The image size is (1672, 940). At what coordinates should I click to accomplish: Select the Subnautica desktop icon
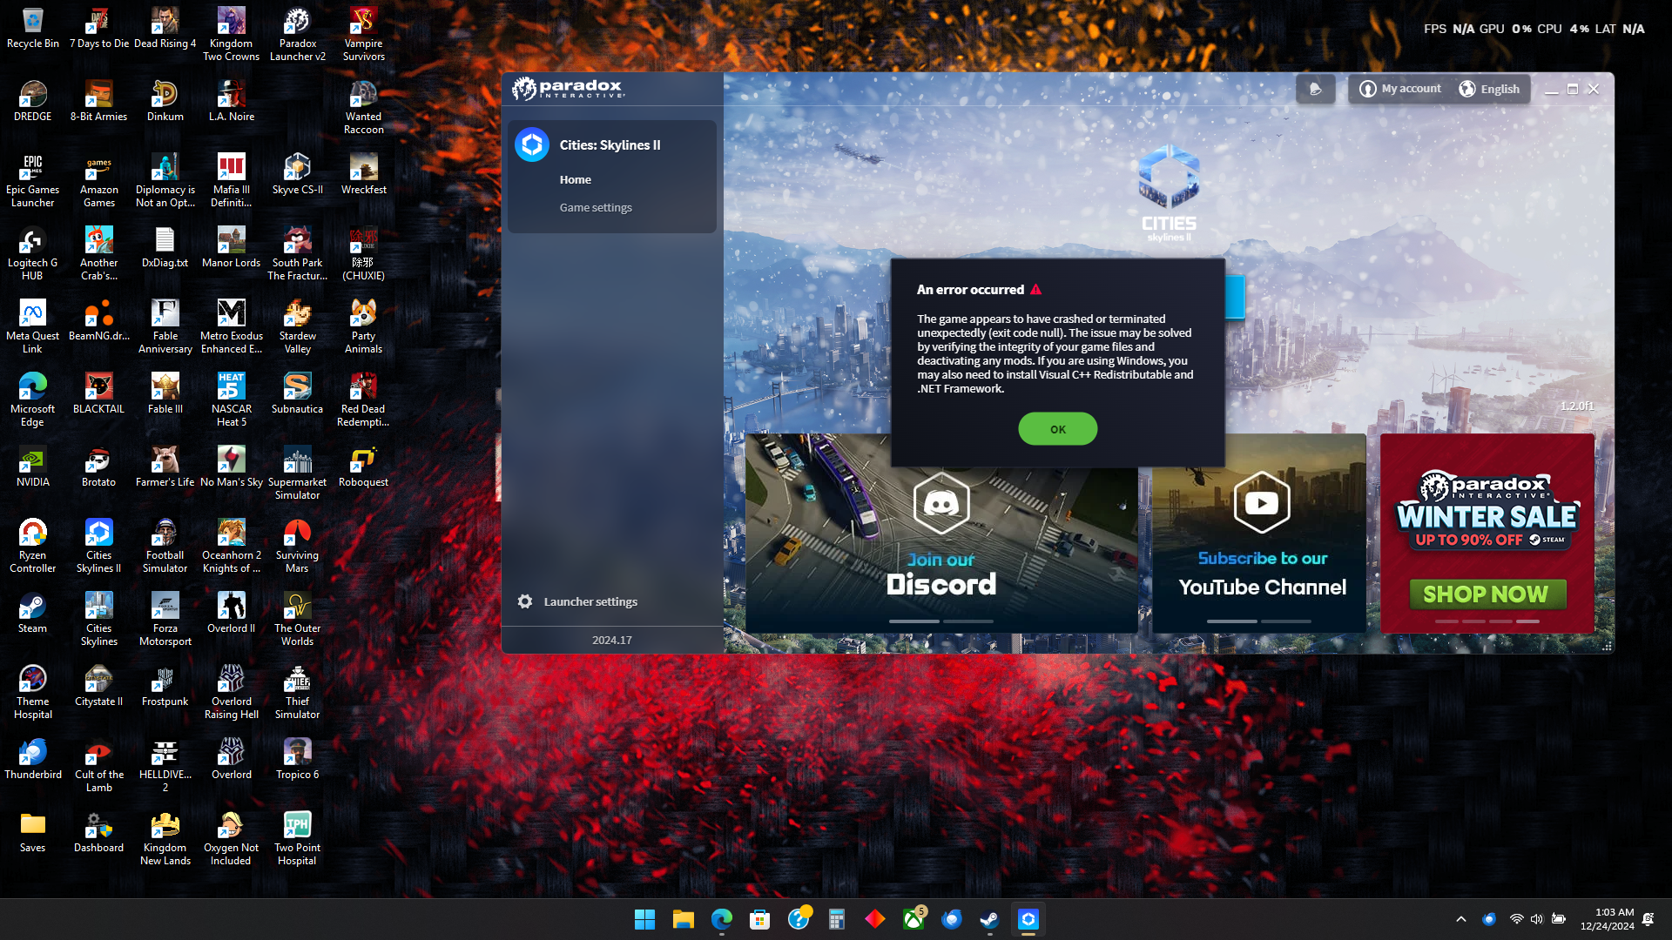(x=297, y=393)
